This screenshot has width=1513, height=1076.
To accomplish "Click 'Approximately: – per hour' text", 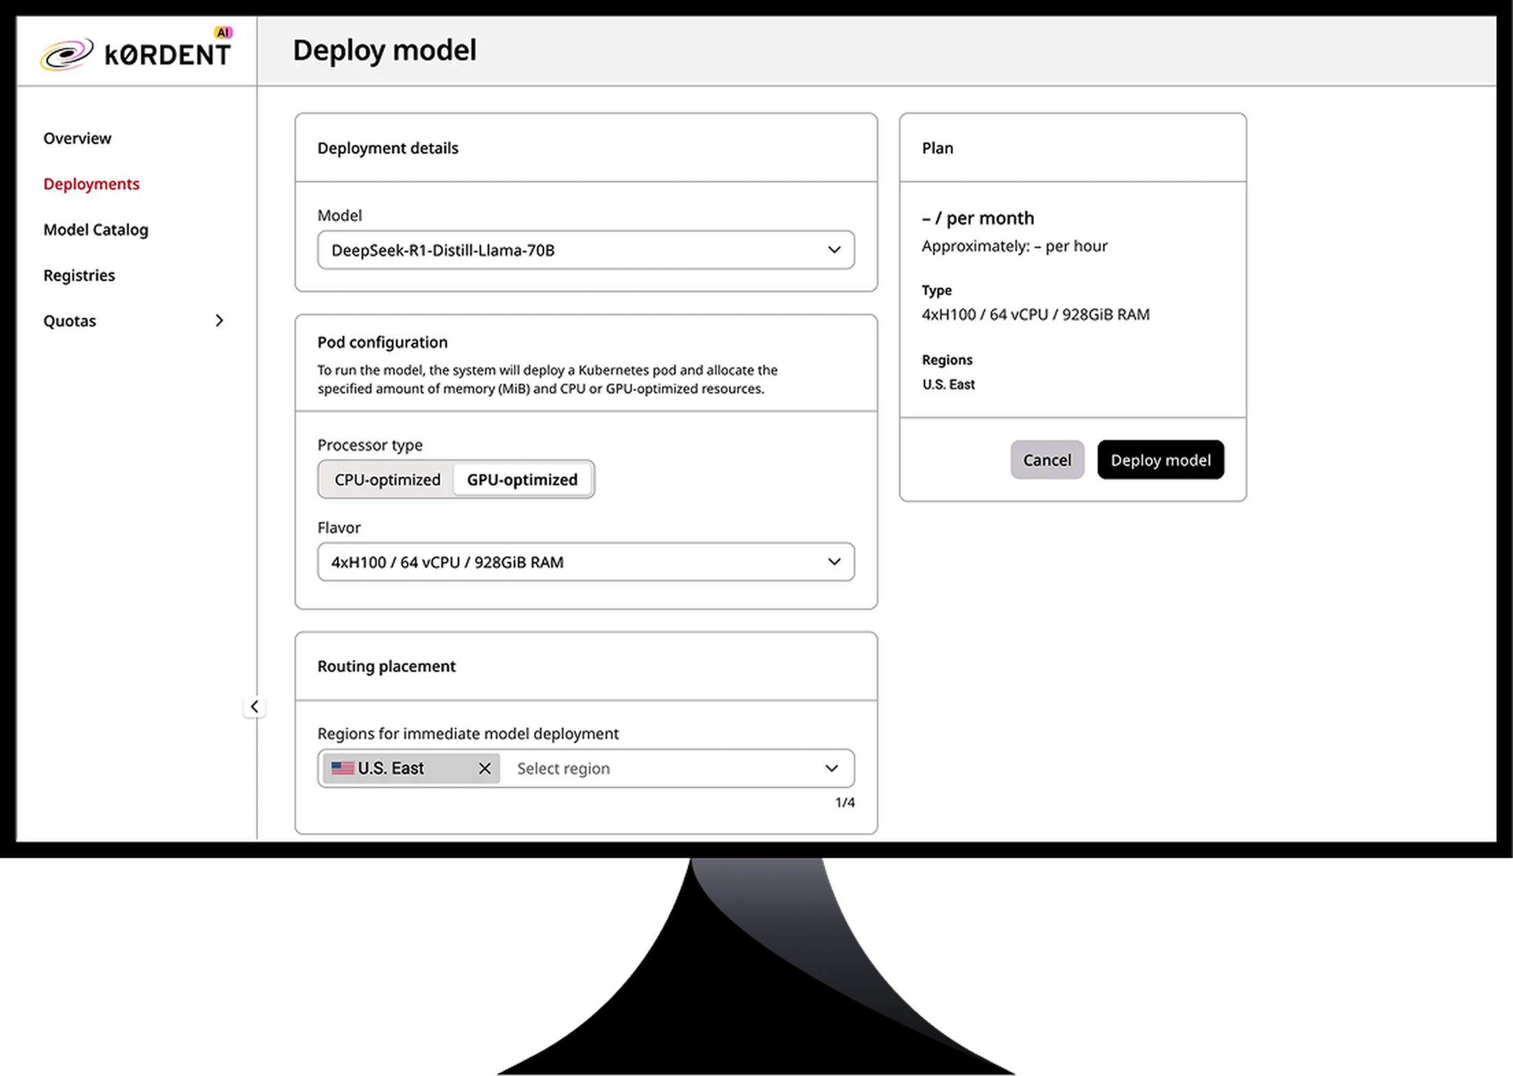I will point(1014,246).
